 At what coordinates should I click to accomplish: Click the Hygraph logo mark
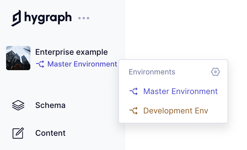pos(16,18)
